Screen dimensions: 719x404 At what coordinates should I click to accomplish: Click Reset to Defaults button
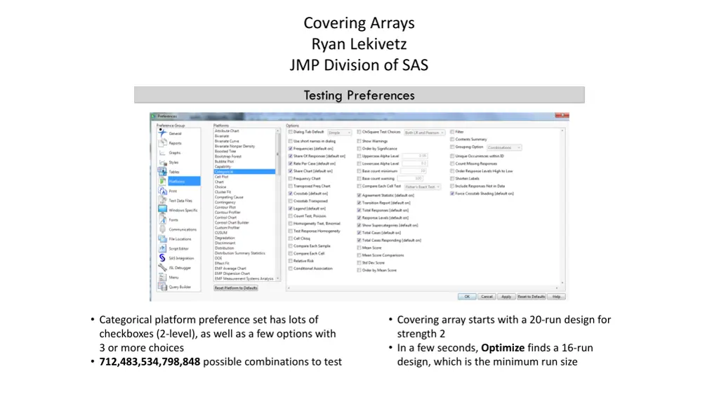click(x=532, y=297)
